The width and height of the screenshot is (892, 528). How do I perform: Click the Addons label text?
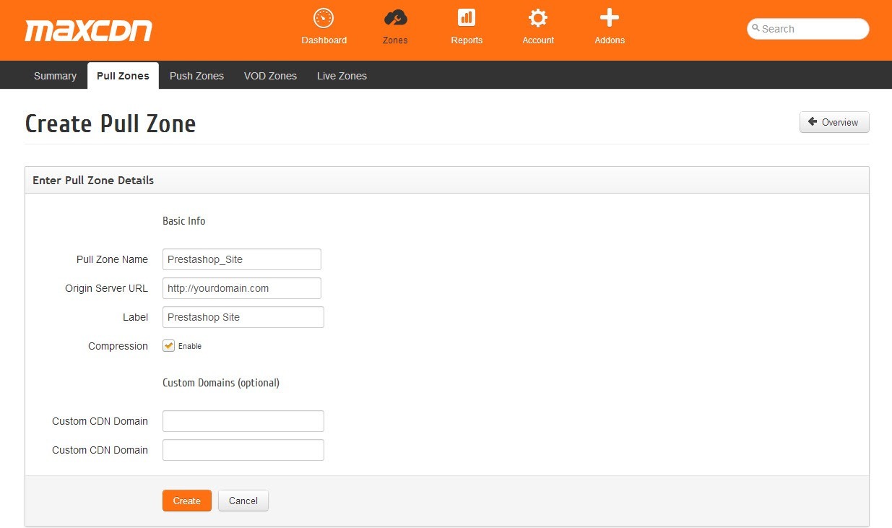pos(610,40)
